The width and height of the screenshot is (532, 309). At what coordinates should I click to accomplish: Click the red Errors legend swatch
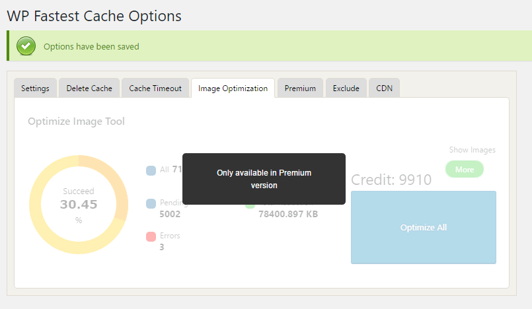(x=151, y=236)
